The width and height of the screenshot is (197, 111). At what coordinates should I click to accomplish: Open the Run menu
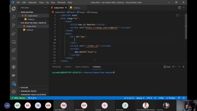click(53, 2)
